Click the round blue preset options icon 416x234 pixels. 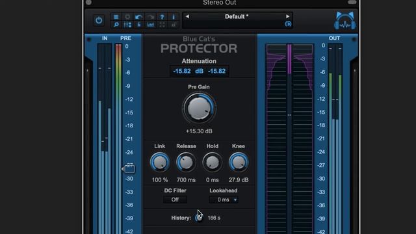click(288, 24)
